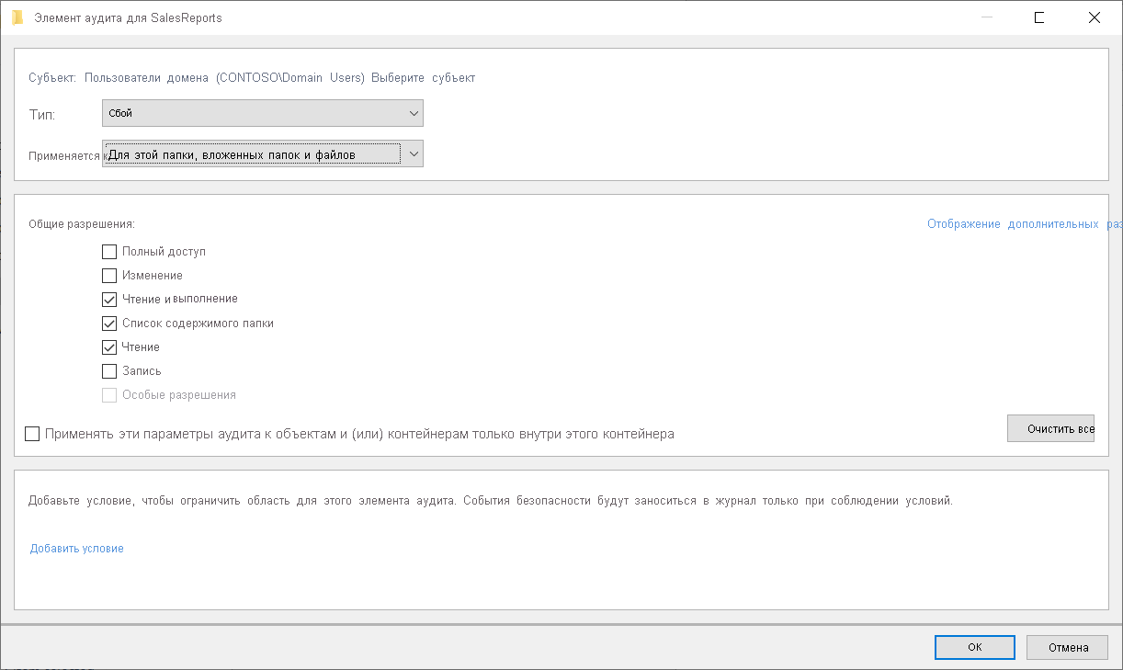1123x670 pixels.
Task: Check the container-scope audit option at the bottom
Action: pos(32,433)
